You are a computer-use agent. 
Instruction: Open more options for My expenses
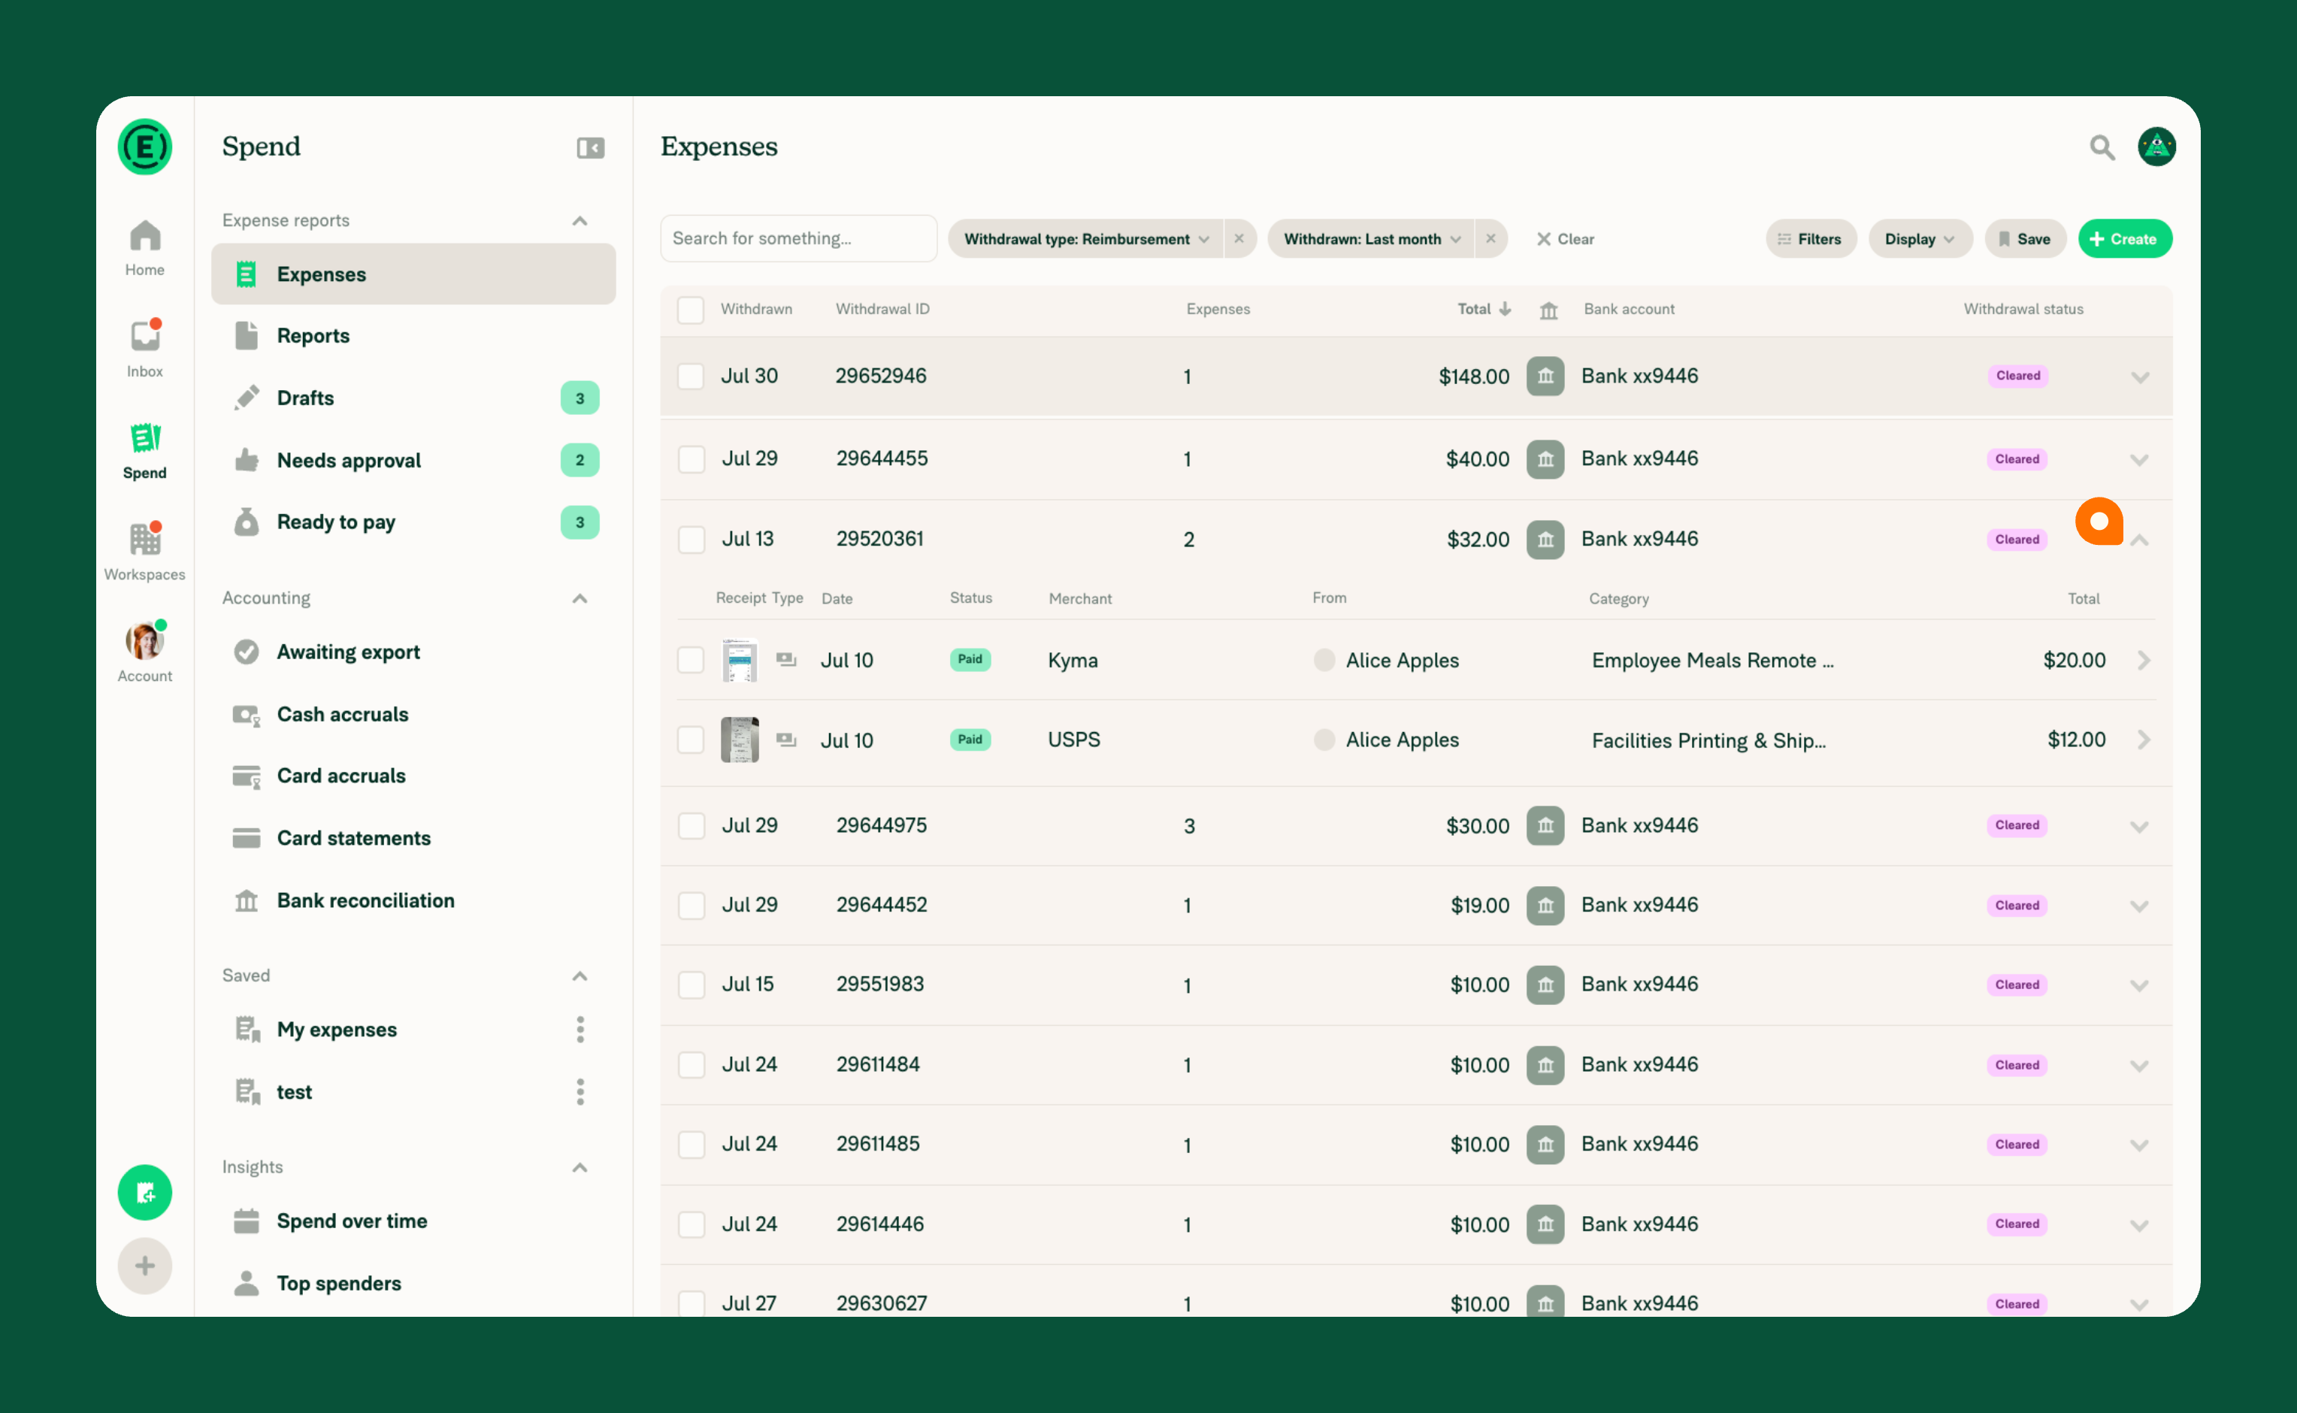click(x=580, y=1030)
